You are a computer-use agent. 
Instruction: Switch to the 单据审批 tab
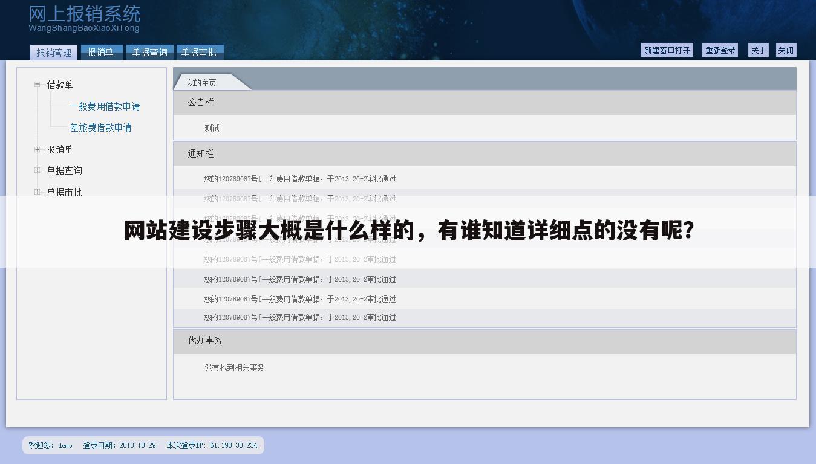[x=200, y=52]
